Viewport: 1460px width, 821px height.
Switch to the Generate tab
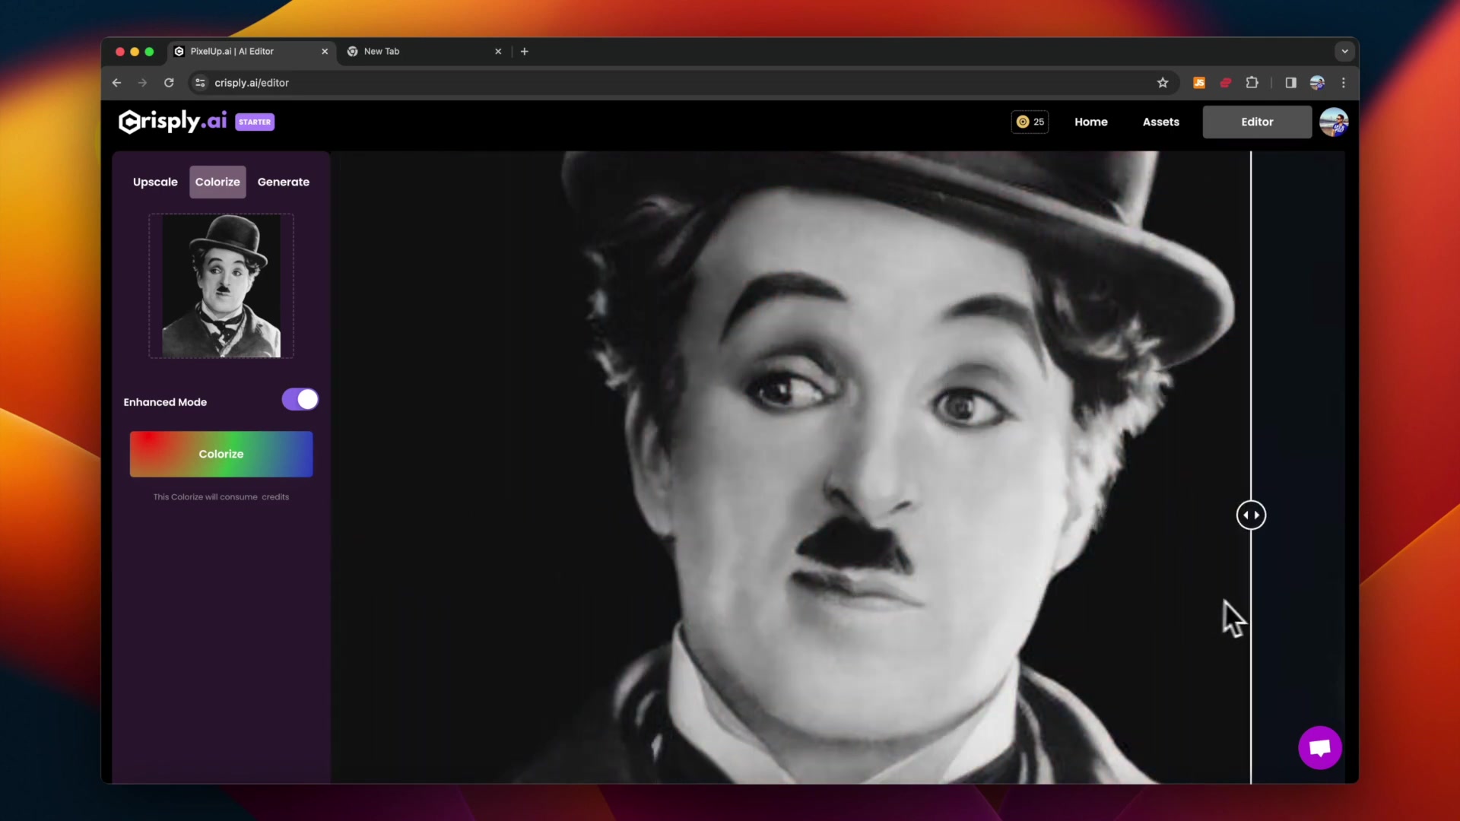(x=283, y=182)
